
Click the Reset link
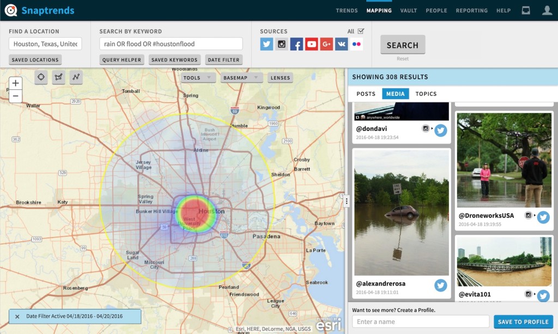tap(403, 59)
